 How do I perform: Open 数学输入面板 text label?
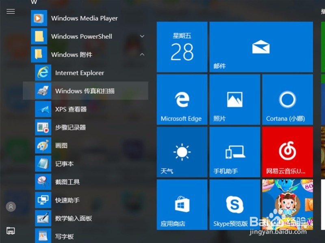[74, 218]
